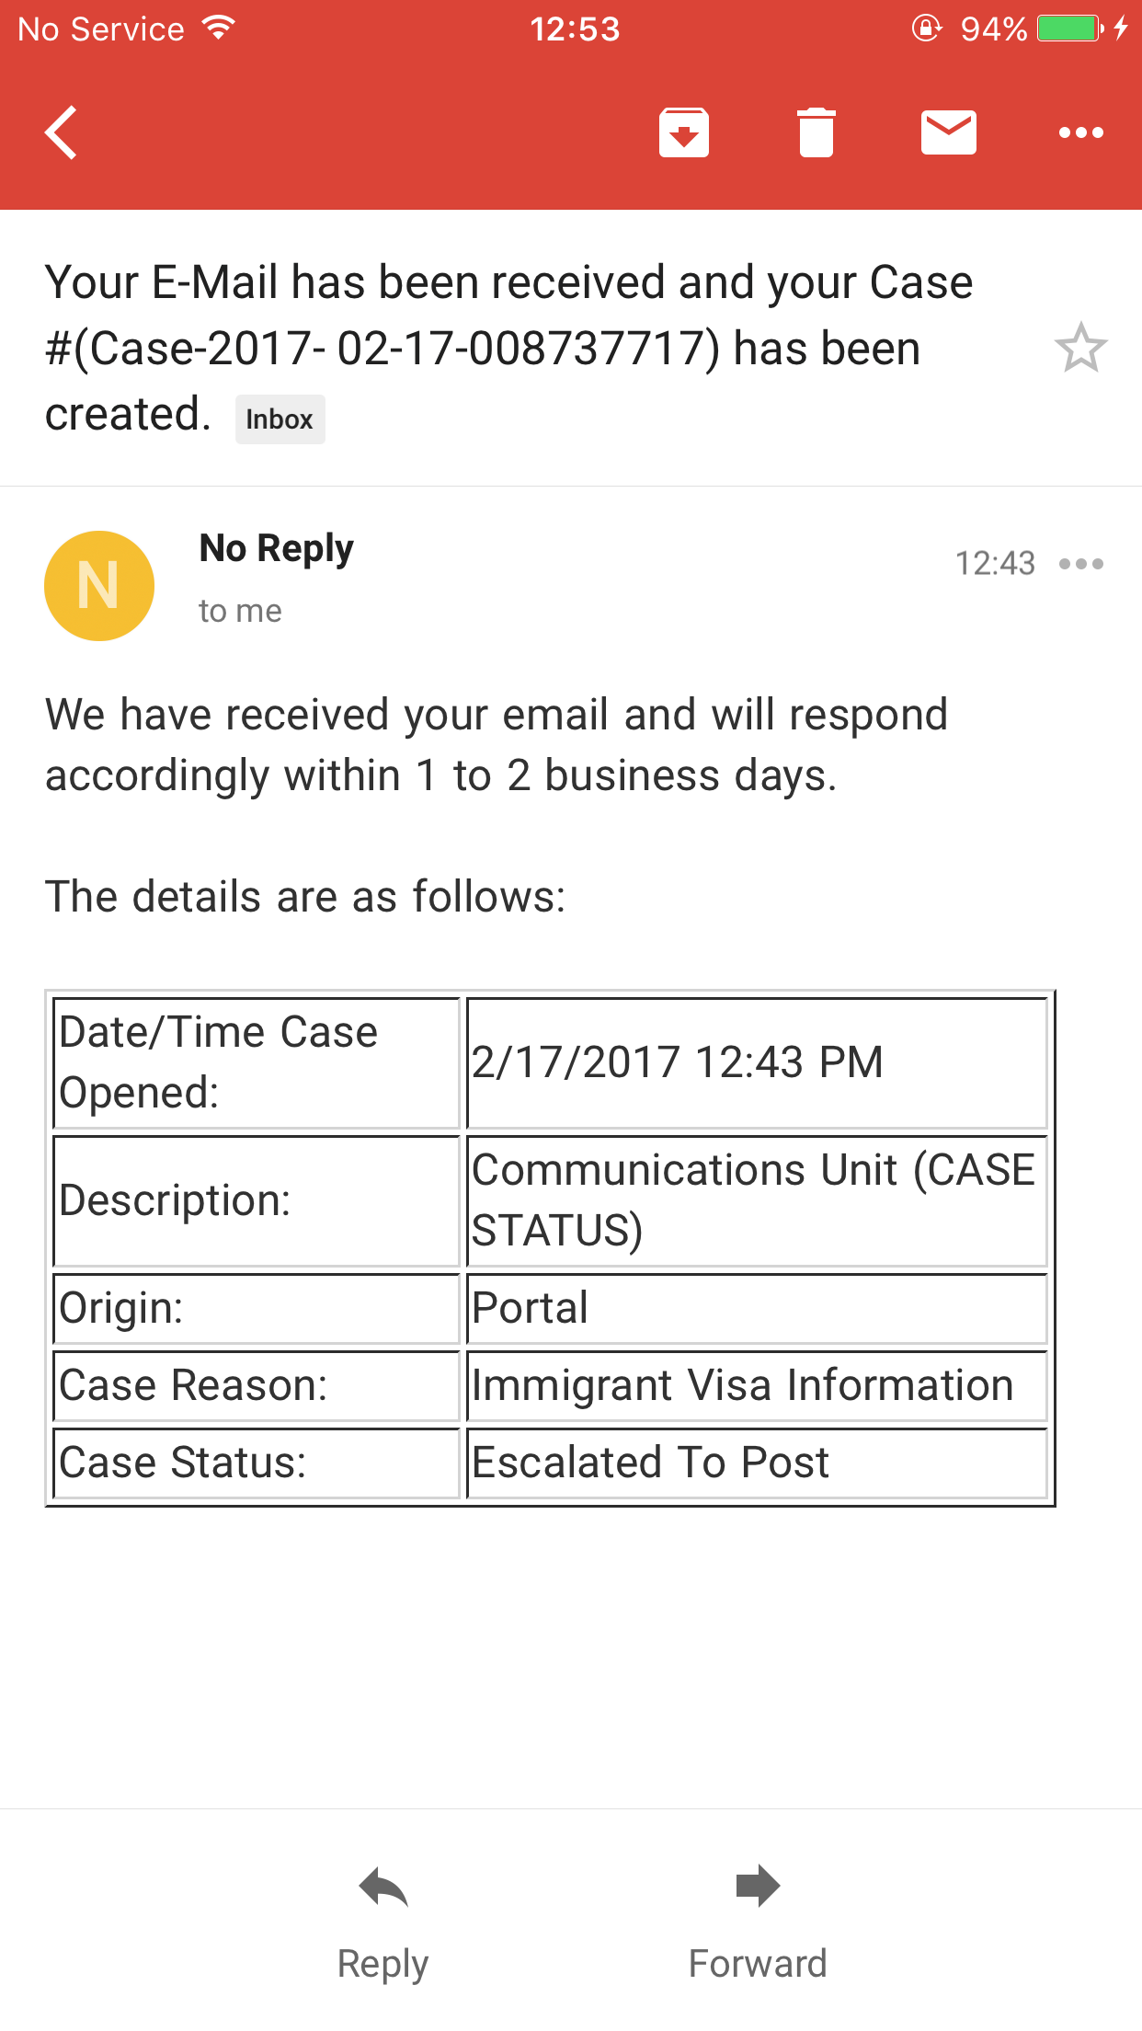The width and height of the screenshot is (1142, 2031).
Task: Open the No Reply sender name
Action: click(276, 548)
